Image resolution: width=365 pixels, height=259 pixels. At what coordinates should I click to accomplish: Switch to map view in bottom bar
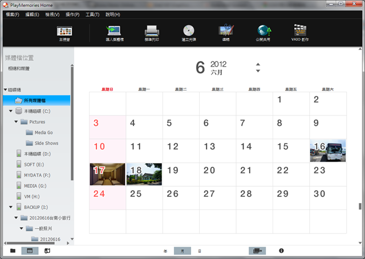pyautogui.click(x=47, y=250)
